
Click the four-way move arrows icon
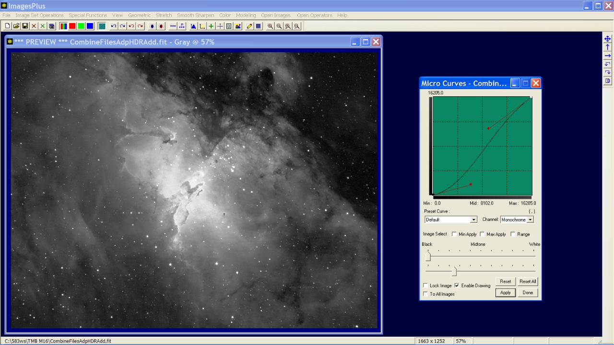coord(607,39)
